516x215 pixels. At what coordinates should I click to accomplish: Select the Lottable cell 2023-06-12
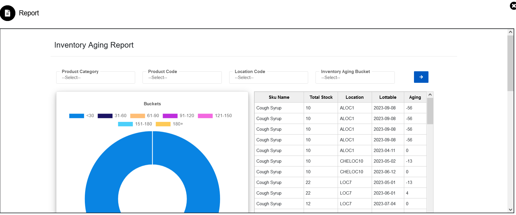[x=388, y=172]
